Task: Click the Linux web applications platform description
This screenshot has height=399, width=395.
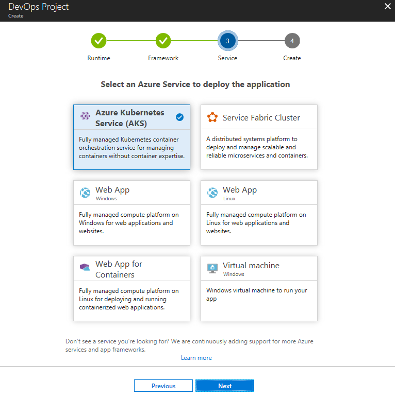Action: 256,223
